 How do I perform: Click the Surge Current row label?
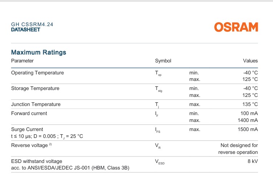(x=27, y=129)
